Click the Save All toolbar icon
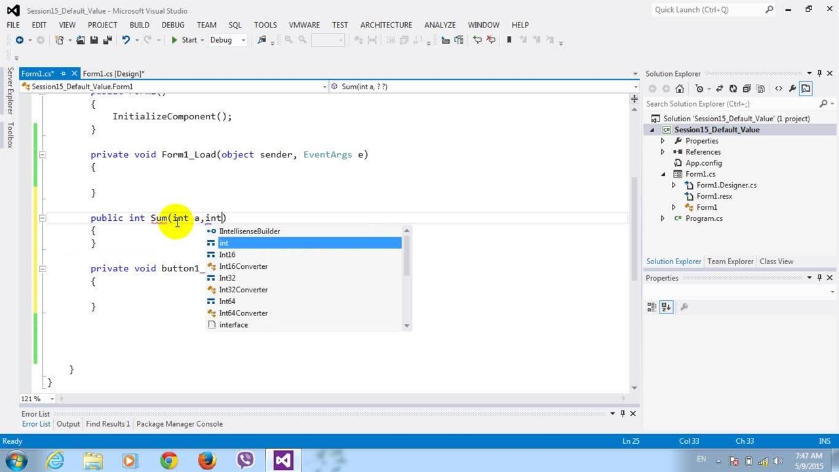839x472 pixels. [107, 40]
